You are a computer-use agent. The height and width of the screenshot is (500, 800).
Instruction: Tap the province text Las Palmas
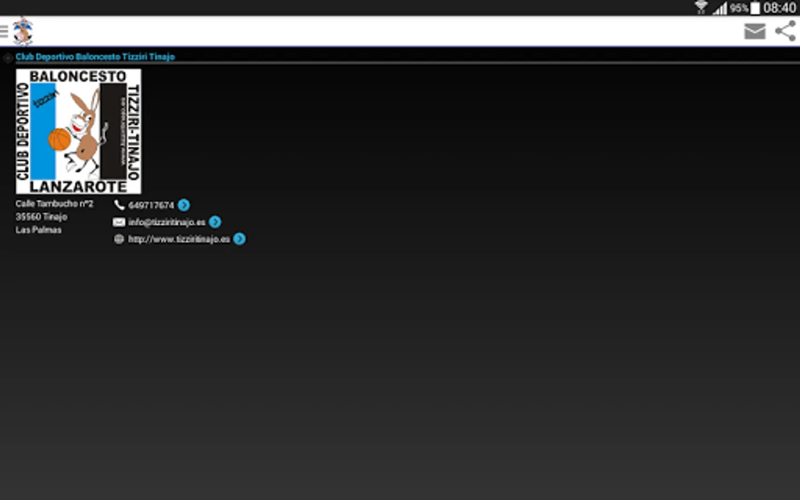(38, 230)
